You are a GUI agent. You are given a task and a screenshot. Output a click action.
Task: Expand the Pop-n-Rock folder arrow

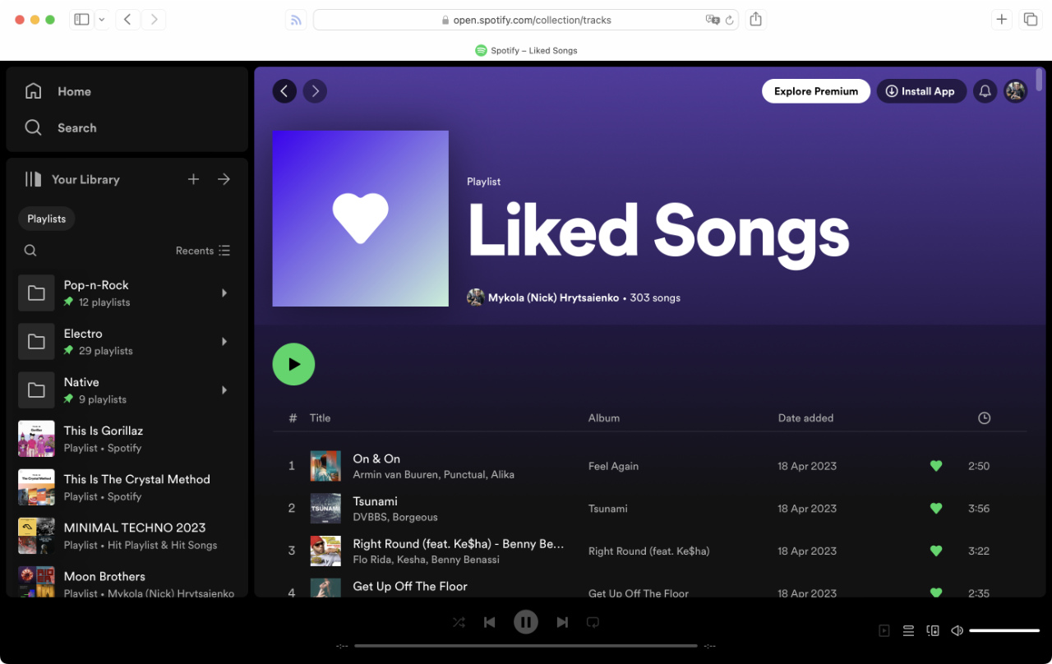pyautogui.click(x=224, y=293)
